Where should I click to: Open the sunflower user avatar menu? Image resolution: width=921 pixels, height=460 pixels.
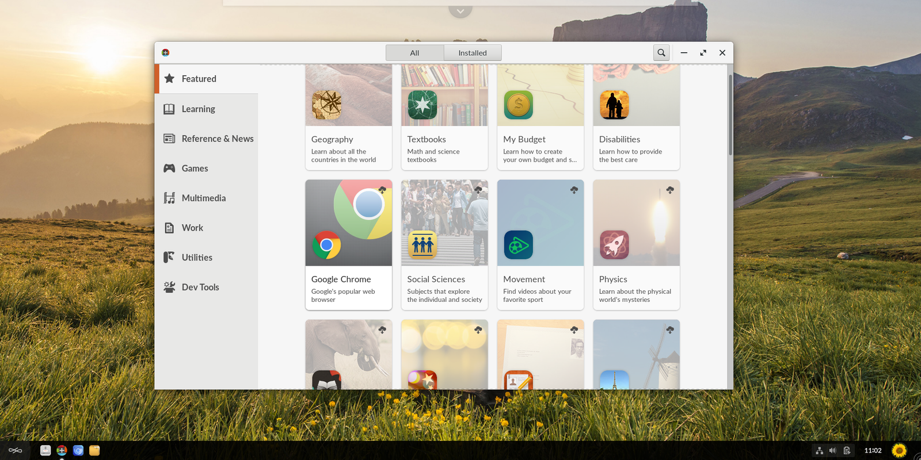coord(899,450)
